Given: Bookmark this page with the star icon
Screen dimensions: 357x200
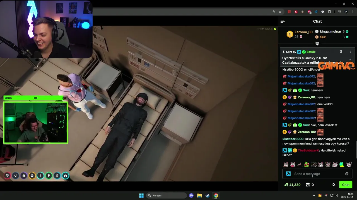Looking at the screenshot, I should (280, 12).
